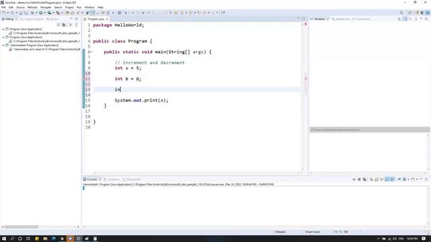Open the Run menu
The height and width of the screenshot is (242, 431).
point(79,7)
